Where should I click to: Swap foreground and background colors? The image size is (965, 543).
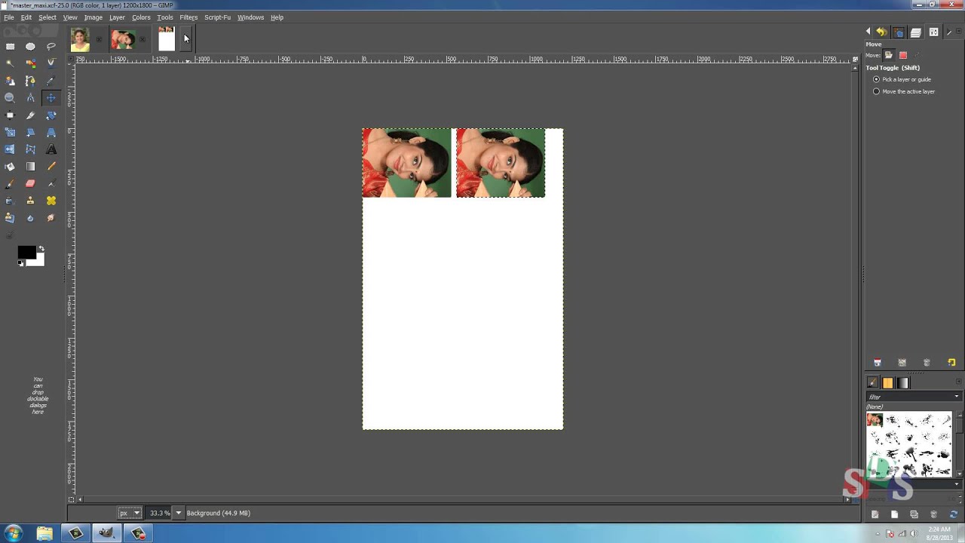[41, 249]
